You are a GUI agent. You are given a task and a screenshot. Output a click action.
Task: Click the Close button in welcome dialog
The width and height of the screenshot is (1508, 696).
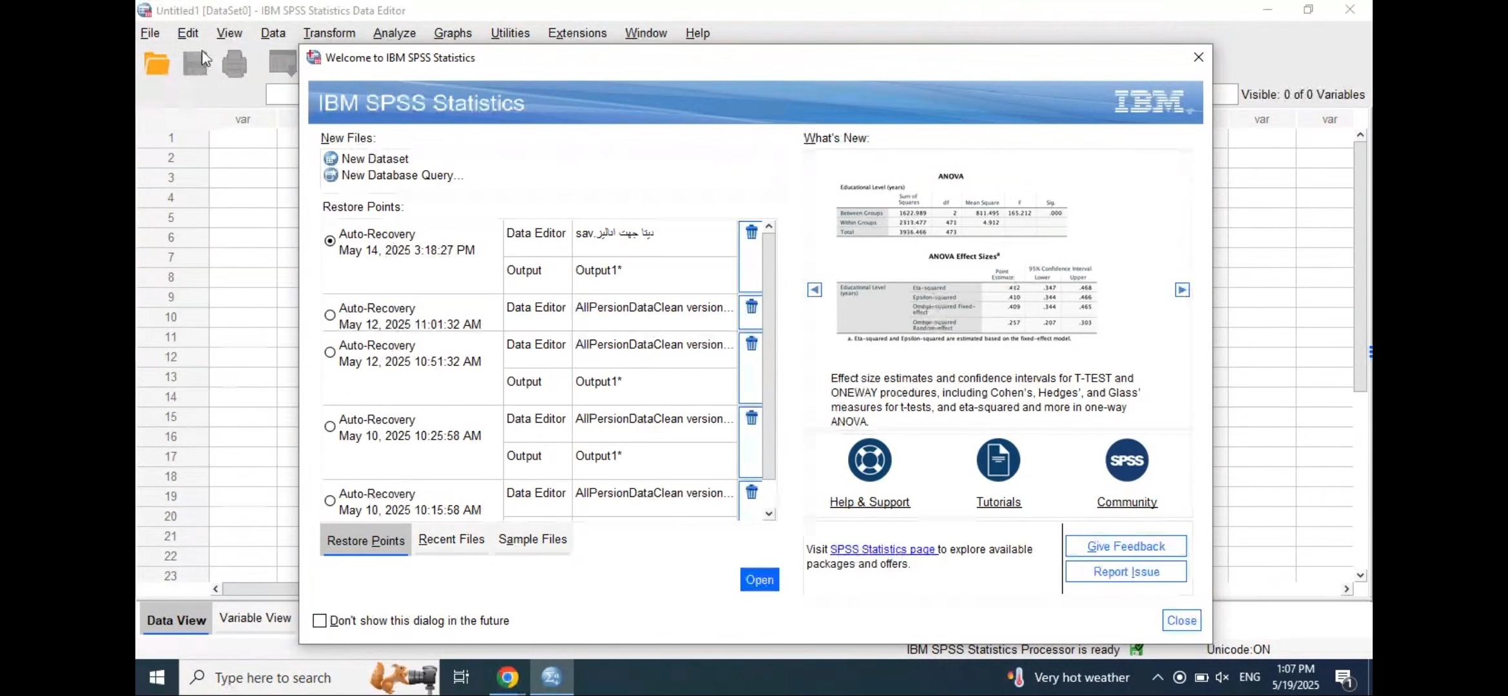(1182, 621)
